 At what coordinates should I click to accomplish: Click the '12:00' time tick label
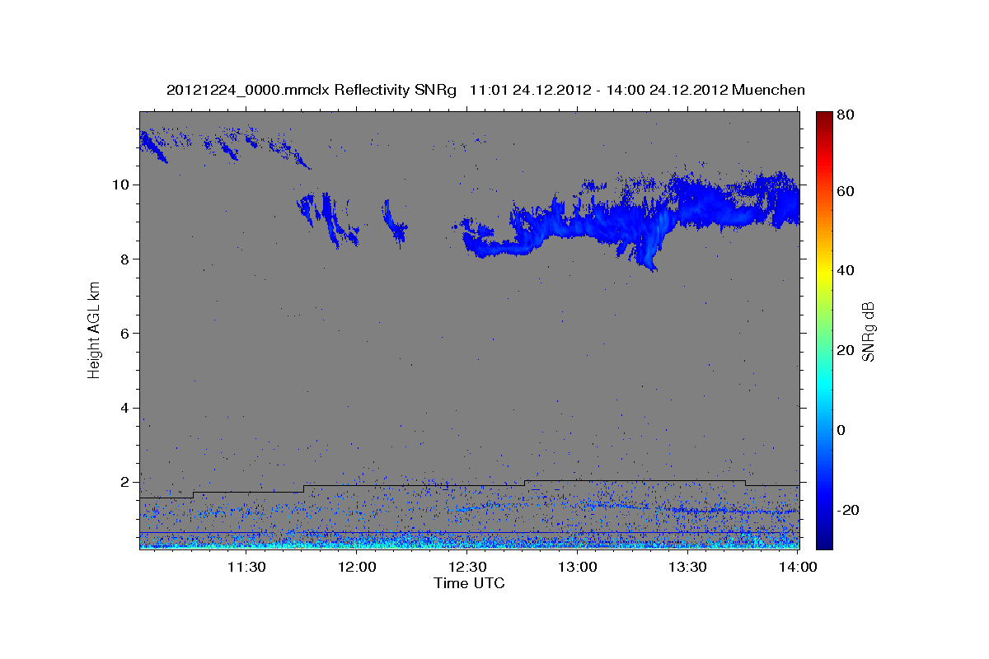tap(357, 567)
